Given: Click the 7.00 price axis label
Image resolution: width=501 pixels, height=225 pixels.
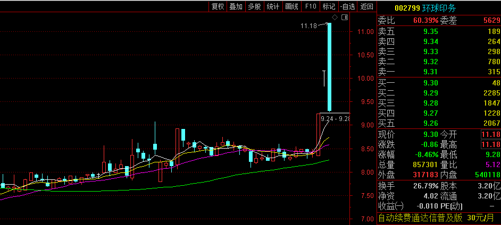Looking at the screenshot, I should [x=368, y=219].
